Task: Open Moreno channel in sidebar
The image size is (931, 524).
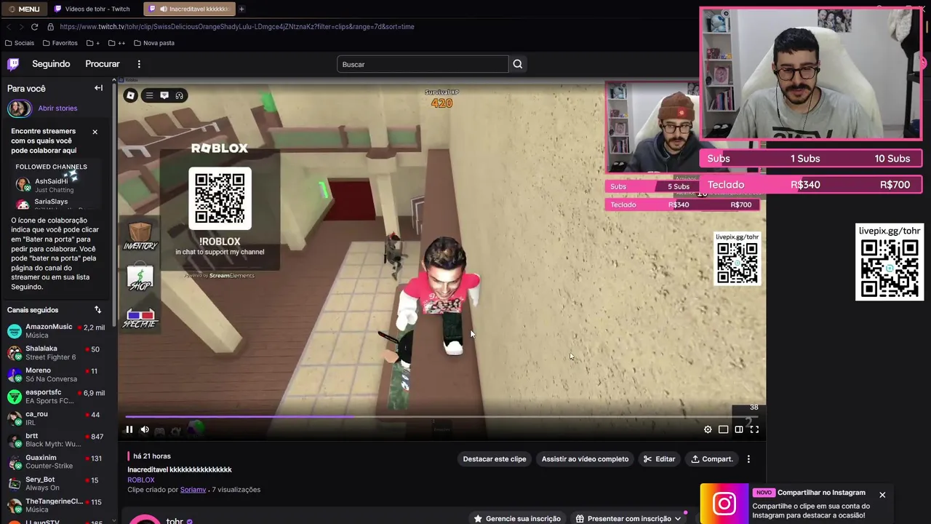Action: 57,375
